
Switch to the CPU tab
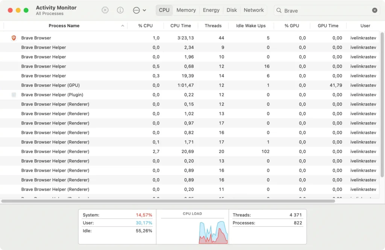(164, 10)
